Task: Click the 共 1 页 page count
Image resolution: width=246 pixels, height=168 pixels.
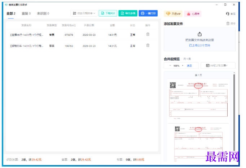Action: click(187, 59)
